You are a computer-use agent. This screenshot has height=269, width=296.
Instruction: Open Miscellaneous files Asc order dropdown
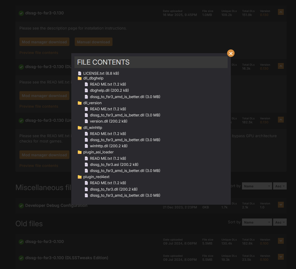(280, 186)
